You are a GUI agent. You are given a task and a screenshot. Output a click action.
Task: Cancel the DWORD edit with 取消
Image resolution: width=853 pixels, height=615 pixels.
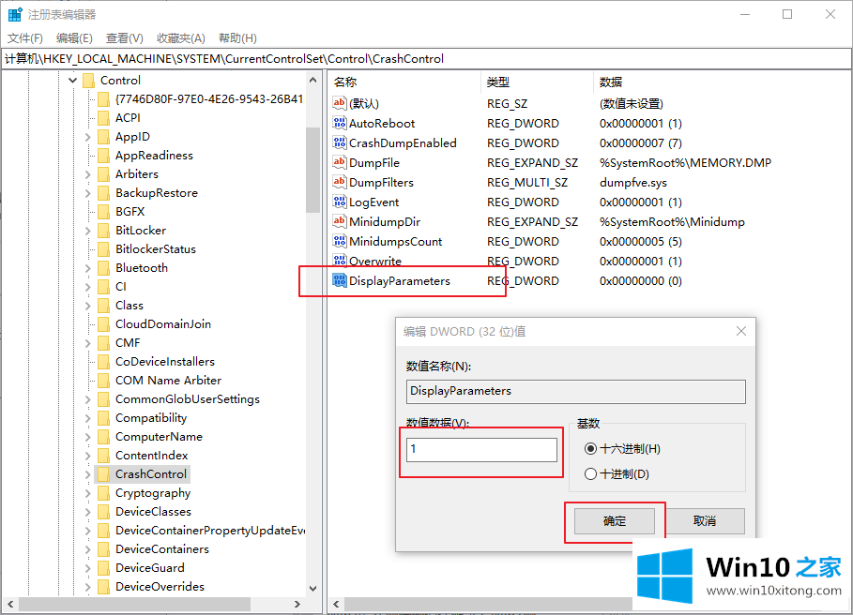click(x=705, y=521)
